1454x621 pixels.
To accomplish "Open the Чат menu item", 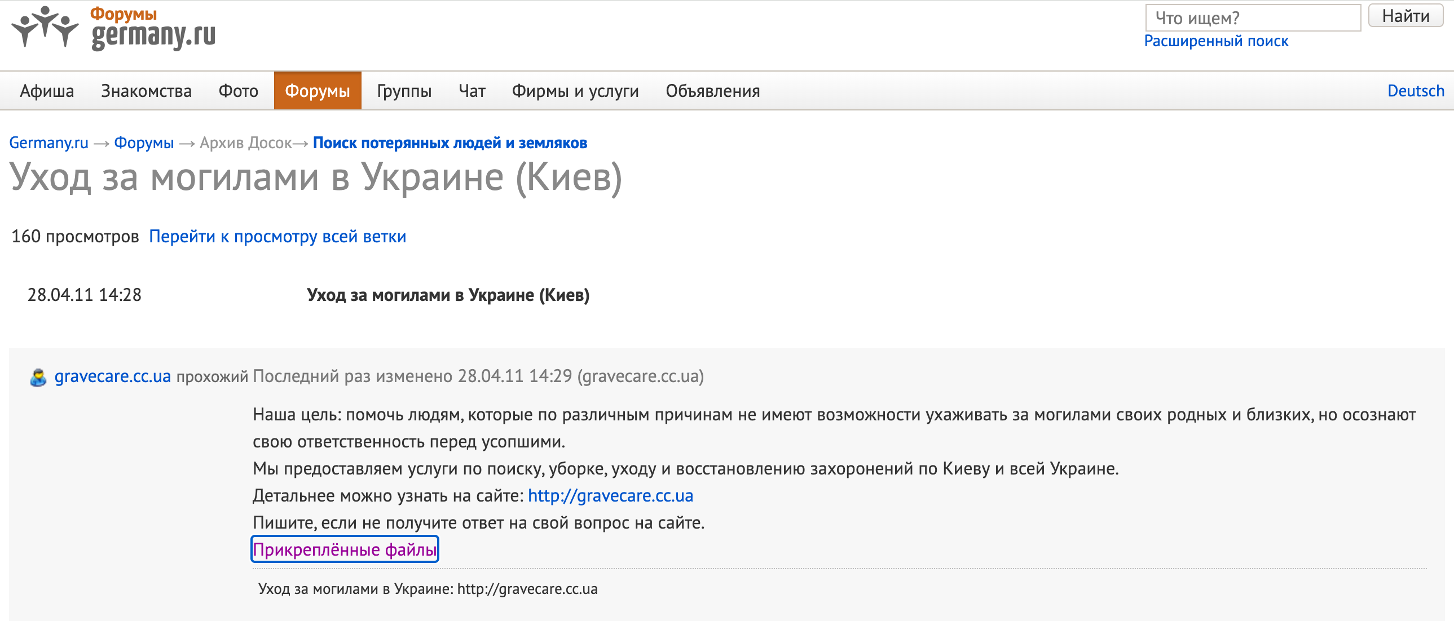I will click(472, 91).
